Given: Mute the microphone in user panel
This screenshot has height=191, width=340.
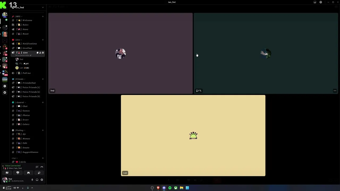Looking at the screenshot, I should point(32,180).
